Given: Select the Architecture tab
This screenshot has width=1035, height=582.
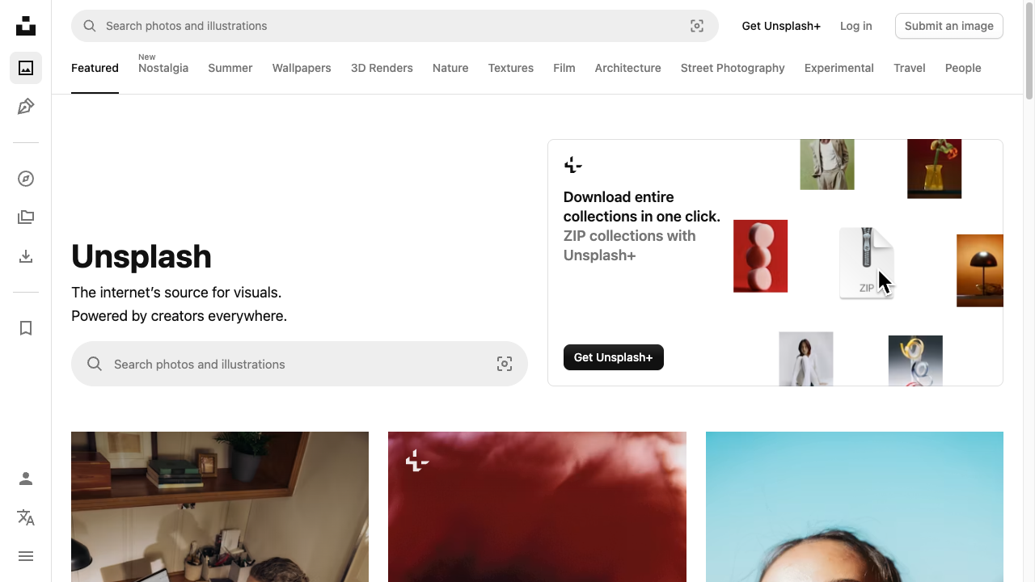Looking at the screenshot, I should tap(628, 68).
